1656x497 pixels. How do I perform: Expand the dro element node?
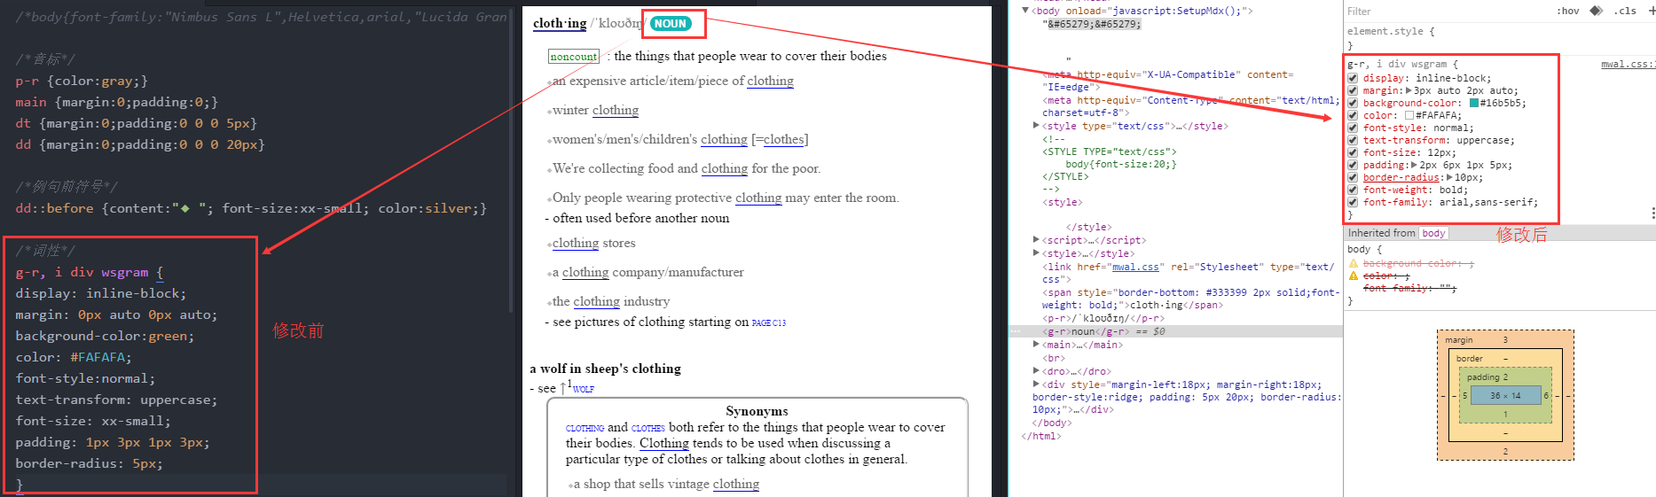pos(1036,371)
